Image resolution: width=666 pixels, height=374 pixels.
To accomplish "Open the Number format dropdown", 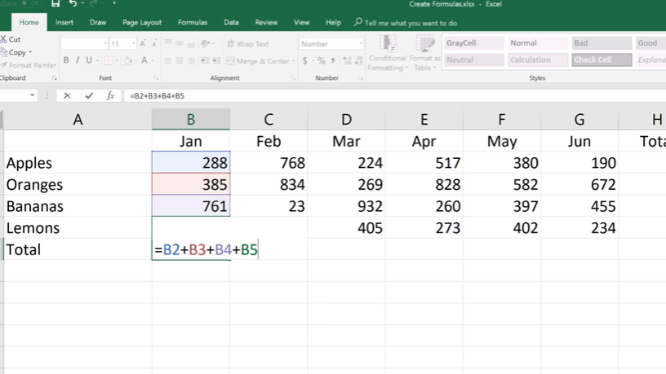I will click(x=361, y=44).
